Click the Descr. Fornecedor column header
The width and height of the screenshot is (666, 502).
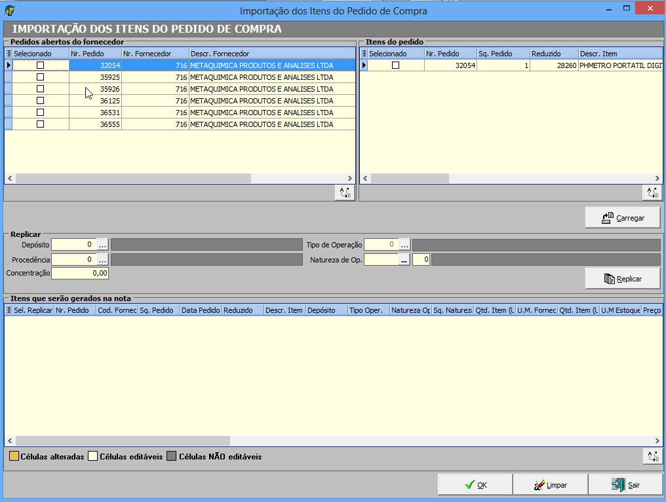click(x=271, y=54)
